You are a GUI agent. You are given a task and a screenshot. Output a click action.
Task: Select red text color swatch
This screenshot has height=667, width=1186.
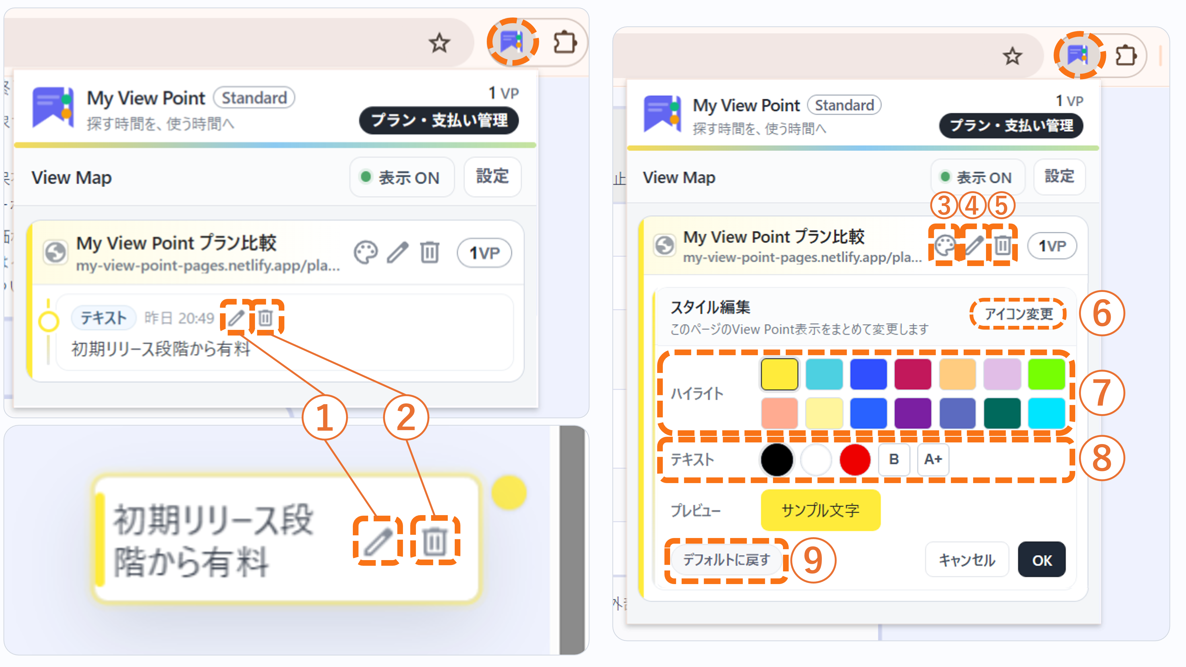click(855, 459)
